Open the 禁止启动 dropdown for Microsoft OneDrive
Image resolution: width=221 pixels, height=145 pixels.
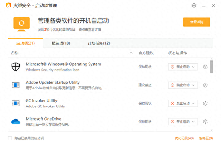(x=183, y=122)
